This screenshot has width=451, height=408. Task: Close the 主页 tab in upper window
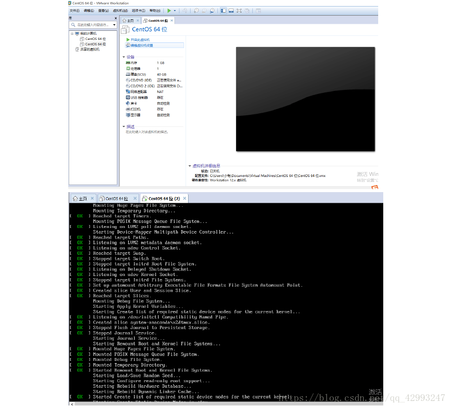point(138,20)
